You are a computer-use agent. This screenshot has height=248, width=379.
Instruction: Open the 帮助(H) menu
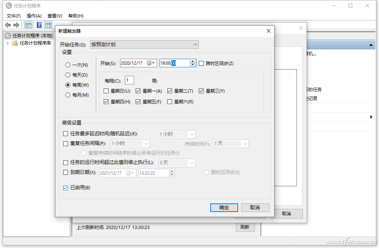(76, 16)
